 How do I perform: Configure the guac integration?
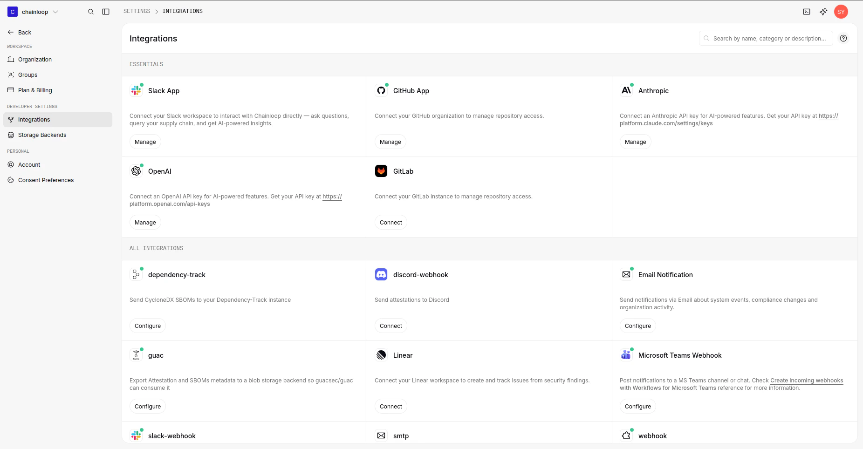[148, 406]
